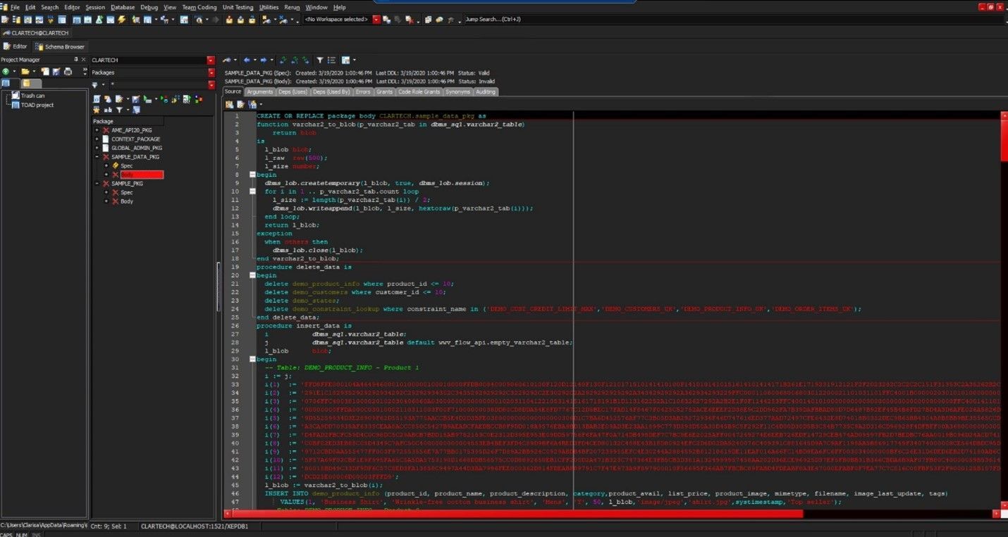Open the File menu
1008x537 pixels.
pyautogui.click(x=15, y=7)
